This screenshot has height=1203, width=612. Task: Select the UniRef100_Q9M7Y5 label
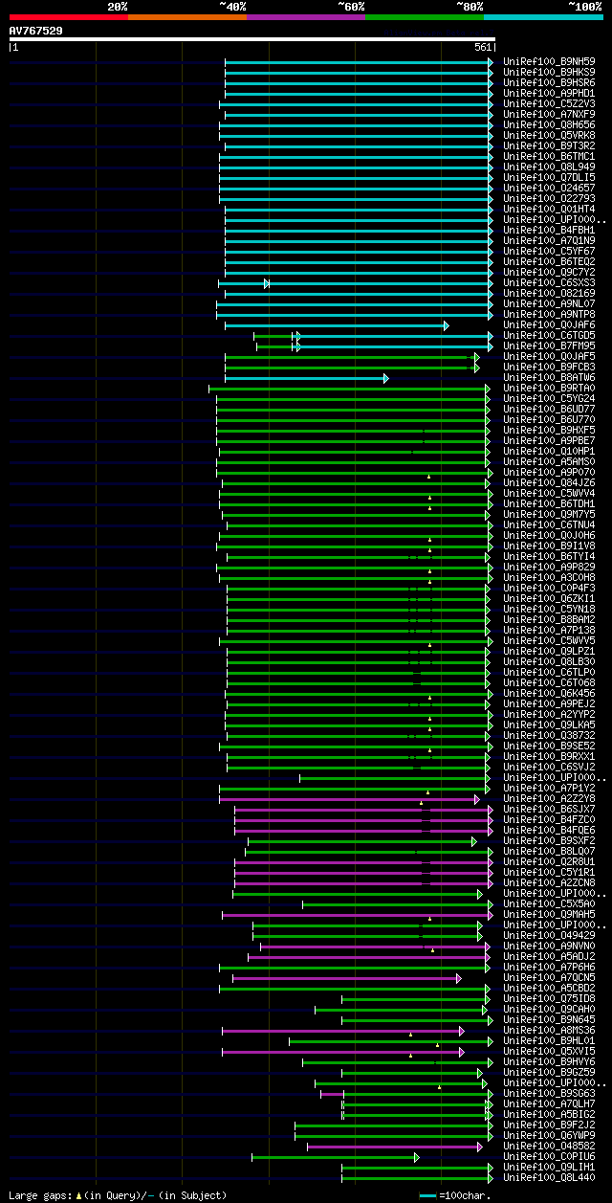pyautogui.click(x=549, y=514)
